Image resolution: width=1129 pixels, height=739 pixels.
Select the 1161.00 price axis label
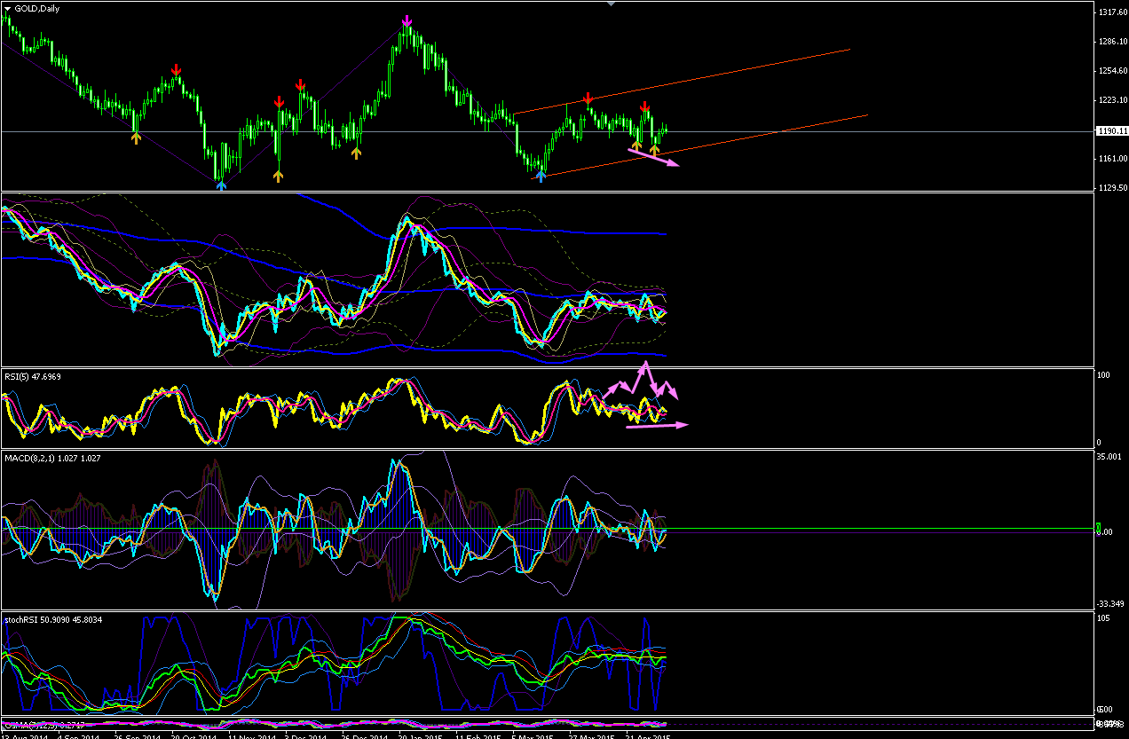(x=1112, y=159)
